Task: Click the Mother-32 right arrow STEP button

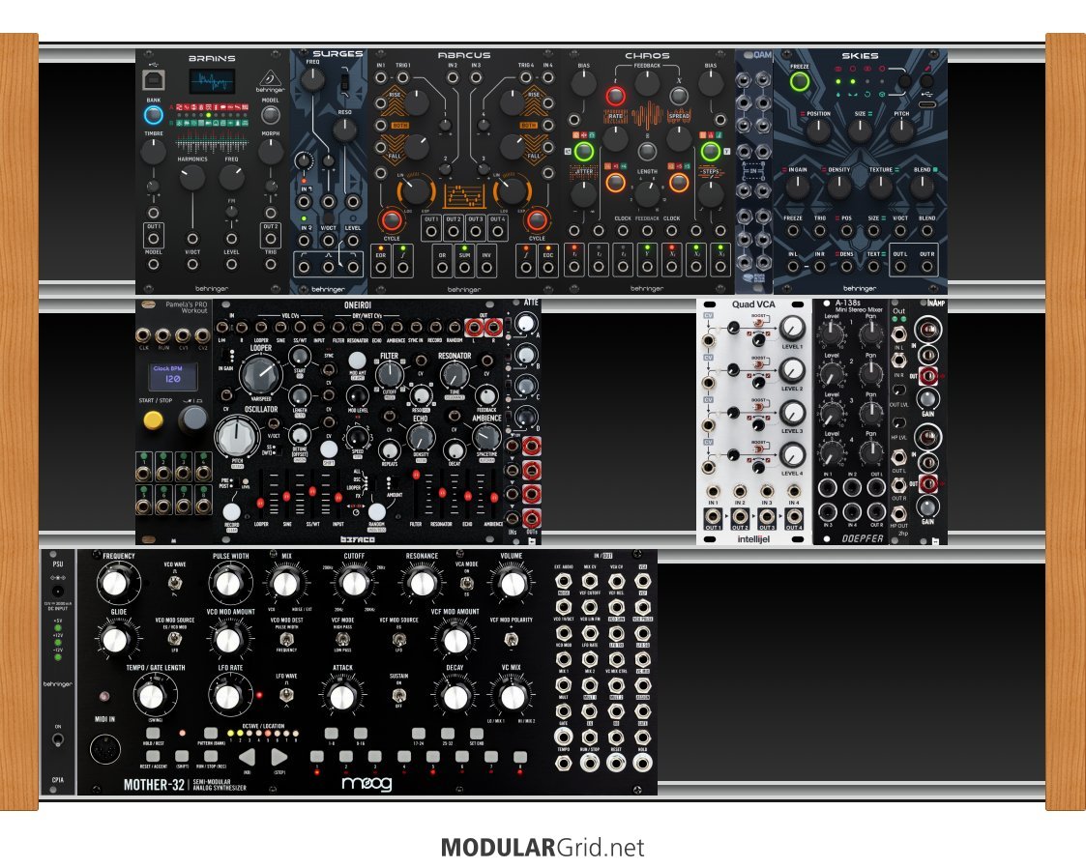Action: click(279, 757)
